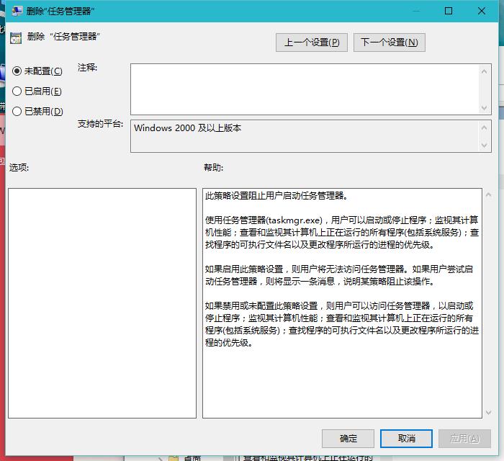Image resolution: width=504 pixels, height=461 pixels.
Task: Click the down arrow of the 注释 scrollbar
Action: pos(485,107)
